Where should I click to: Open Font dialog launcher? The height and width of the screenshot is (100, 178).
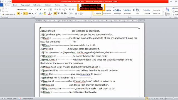point(52,17)
